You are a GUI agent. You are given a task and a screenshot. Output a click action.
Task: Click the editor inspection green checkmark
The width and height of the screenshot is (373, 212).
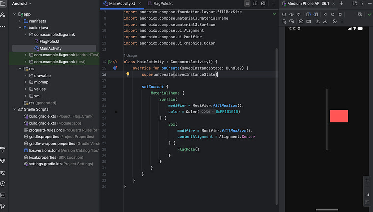click(x=274, y=14)
